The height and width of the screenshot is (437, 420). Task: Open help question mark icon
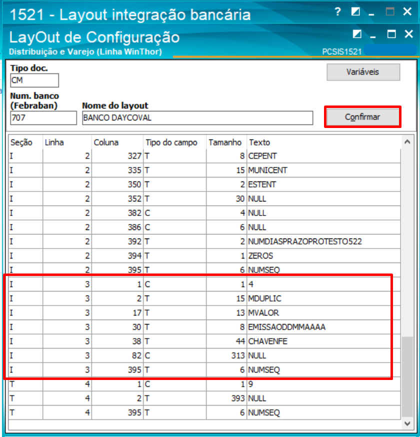pos(337,11)
